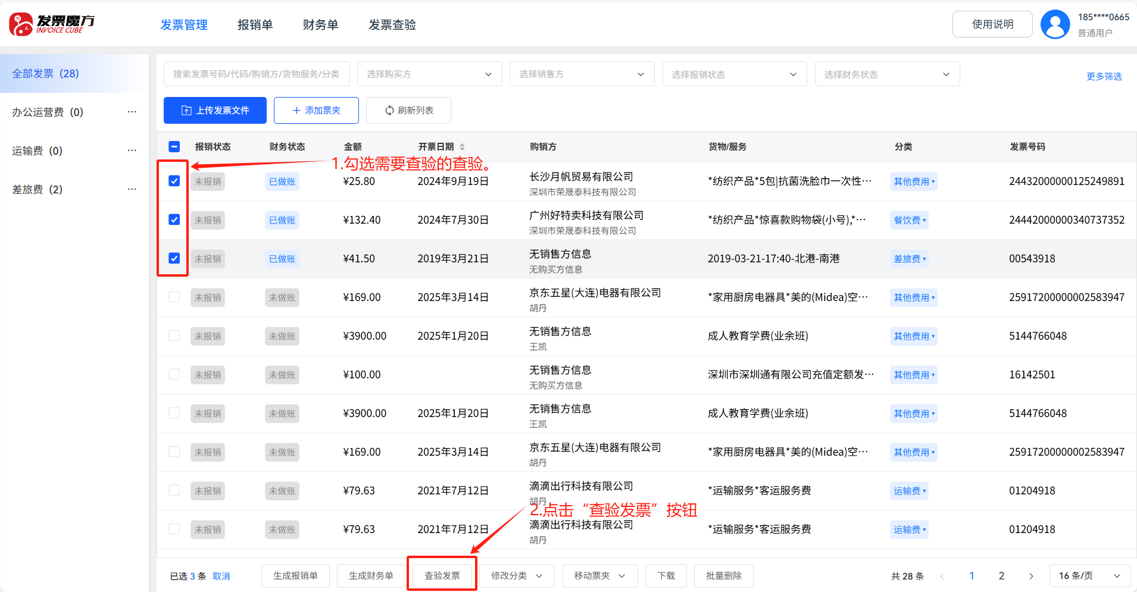This screenshot has height=592, width=1137.
Task: Open the 发票查验 top menu
Action: coord(392,25)
